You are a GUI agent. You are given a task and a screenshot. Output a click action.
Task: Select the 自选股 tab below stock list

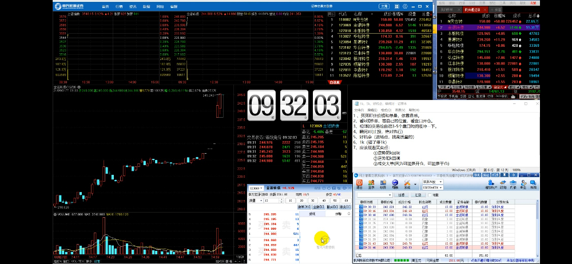pyautogui.click(x=334, y=82)
